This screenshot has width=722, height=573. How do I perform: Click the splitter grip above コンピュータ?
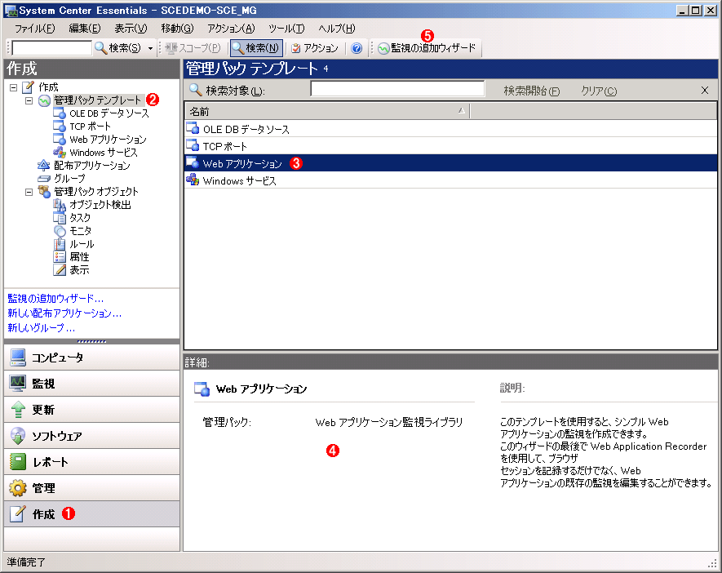(91, 341)
